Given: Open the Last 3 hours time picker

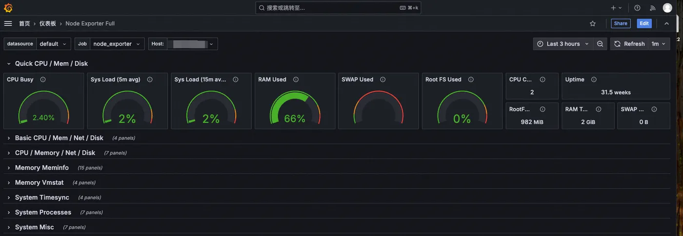Looking at the screenshot, I should (x=563, y=44).
